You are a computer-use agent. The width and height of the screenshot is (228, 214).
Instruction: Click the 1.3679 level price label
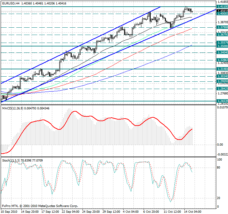[222, 35]
